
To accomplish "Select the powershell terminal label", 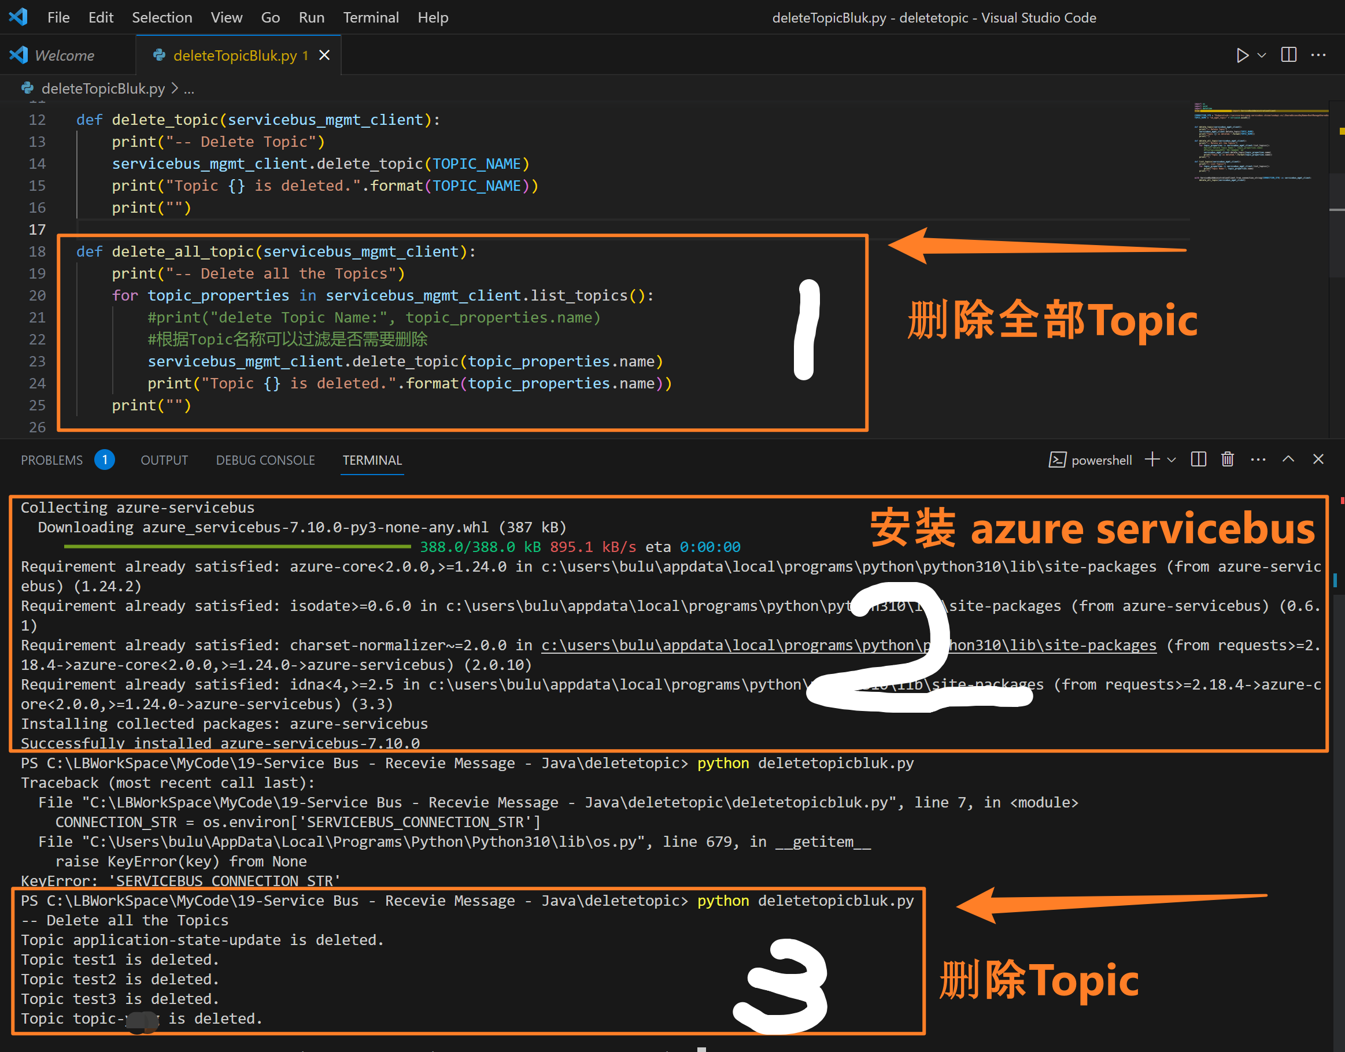I will pos(1101,460).
